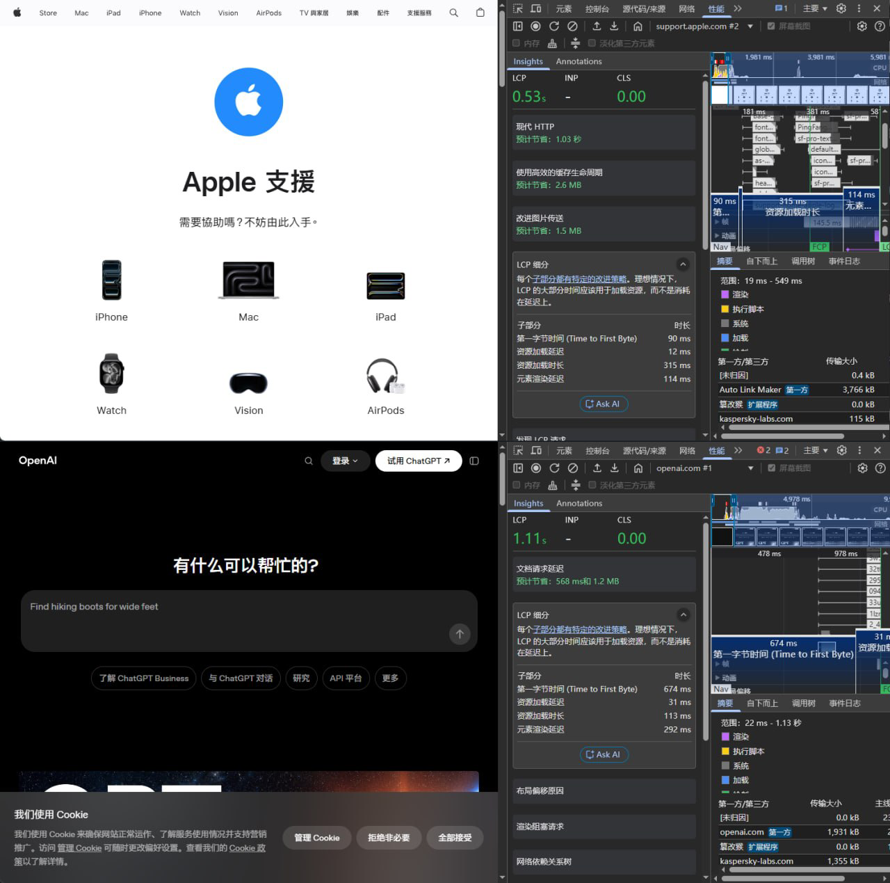Open the 改进图片传送 insight card

(604, 224)
